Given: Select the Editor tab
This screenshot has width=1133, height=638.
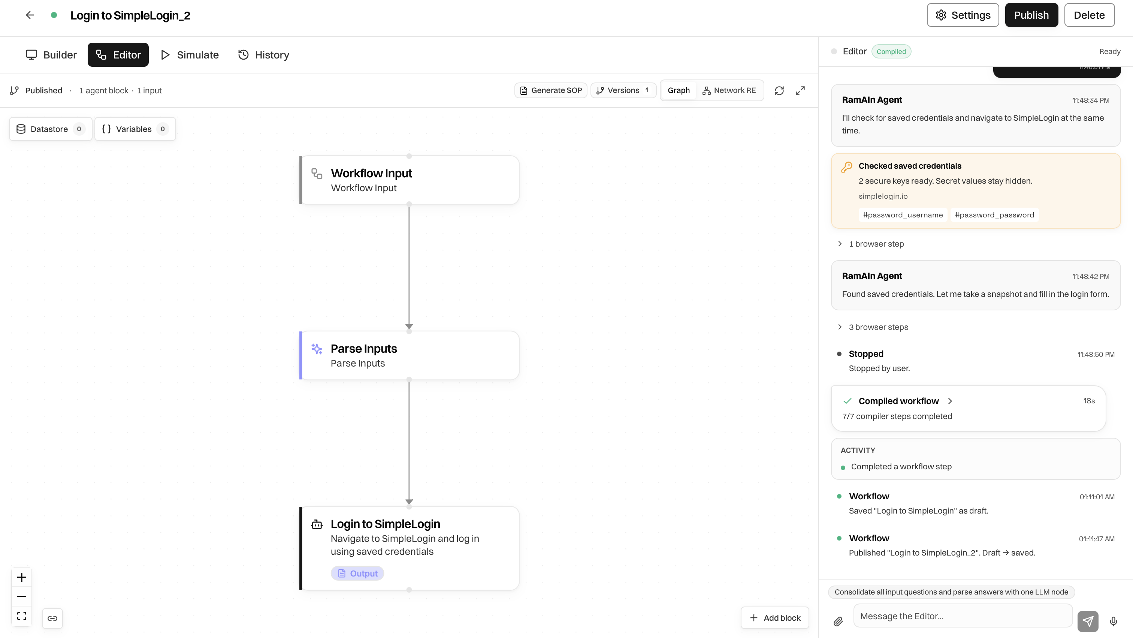Looking at the screenshot, I should (x=118, y=55).
